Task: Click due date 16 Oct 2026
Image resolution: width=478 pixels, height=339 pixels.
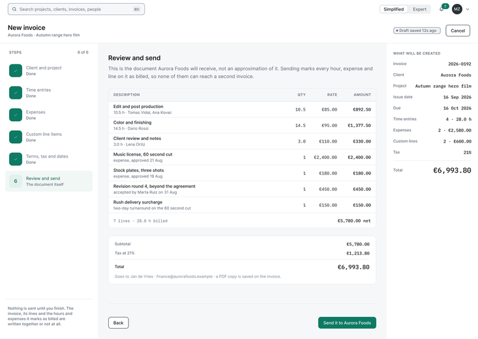Action: pos(457,108)
